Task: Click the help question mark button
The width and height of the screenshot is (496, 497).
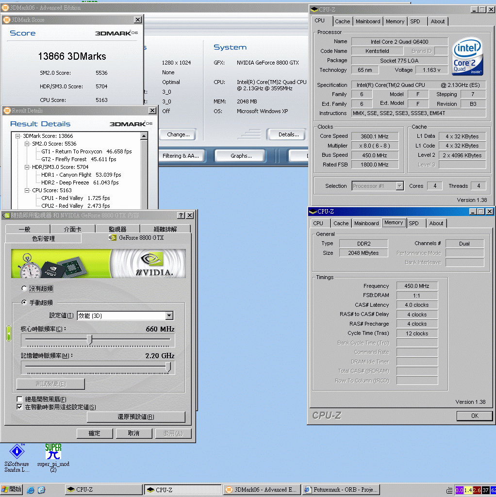Action: (x=181, y=215)
